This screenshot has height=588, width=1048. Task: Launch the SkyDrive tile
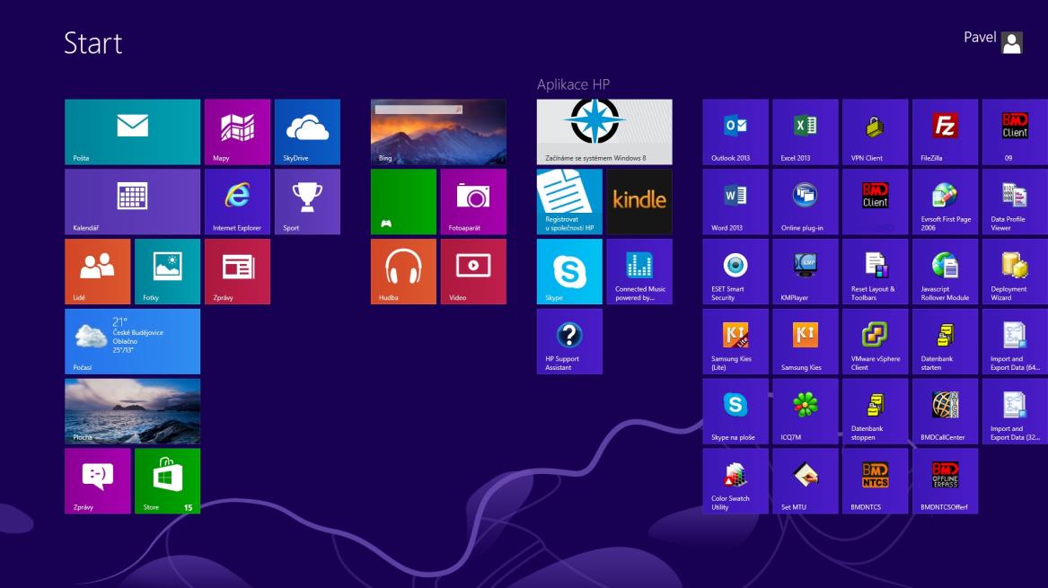(307, 132)
